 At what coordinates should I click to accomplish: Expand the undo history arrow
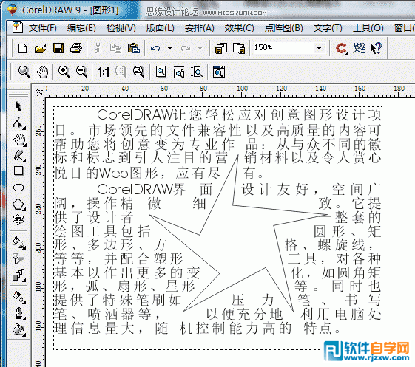click(x=169, y=48)
